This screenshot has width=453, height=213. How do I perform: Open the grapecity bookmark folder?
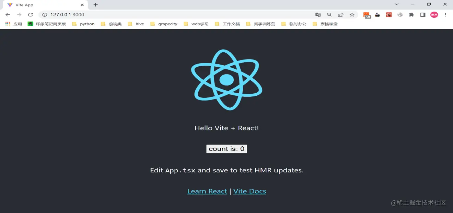[x=164, y=24]
